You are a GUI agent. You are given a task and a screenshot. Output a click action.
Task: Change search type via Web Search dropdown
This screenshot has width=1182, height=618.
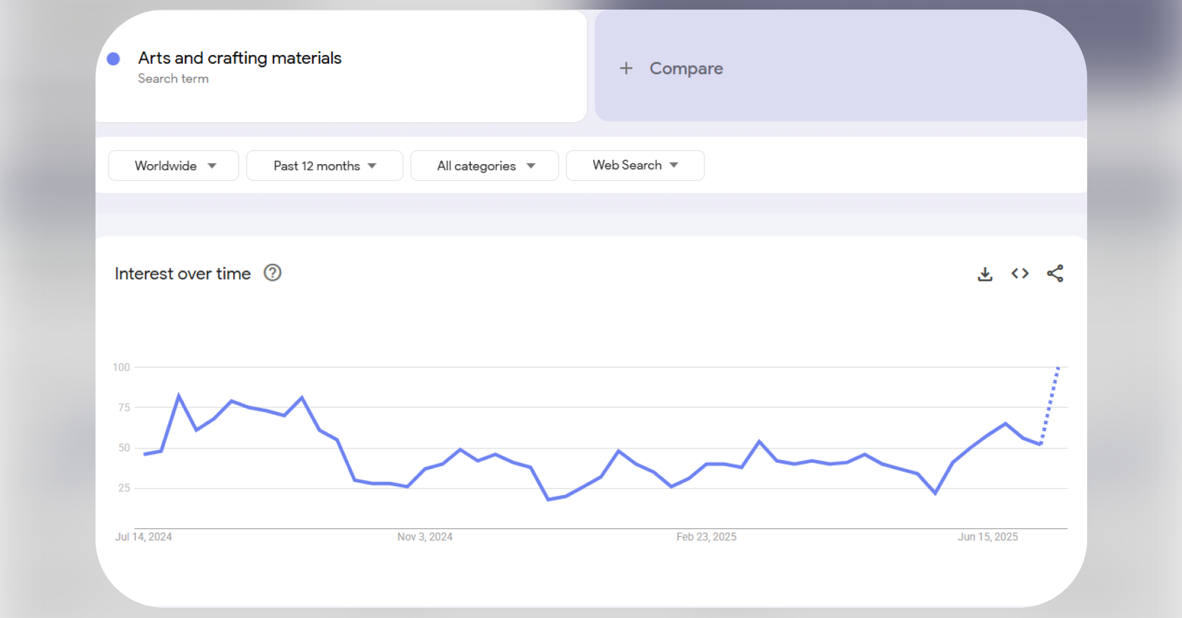point(634,165)
